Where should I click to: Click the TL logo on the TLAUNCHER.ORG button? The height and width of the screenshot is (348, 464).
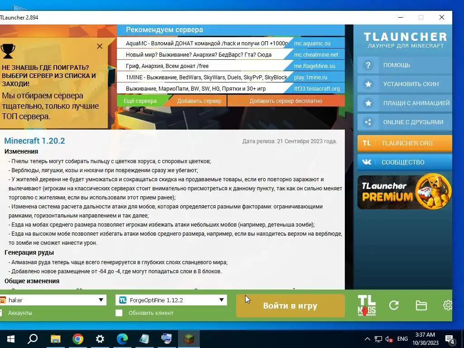click(x=367, y=143)
